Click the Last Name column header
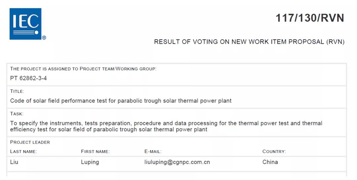Viewport: 357px width, 180px height. pyautogui.click(x=23, y=152)
